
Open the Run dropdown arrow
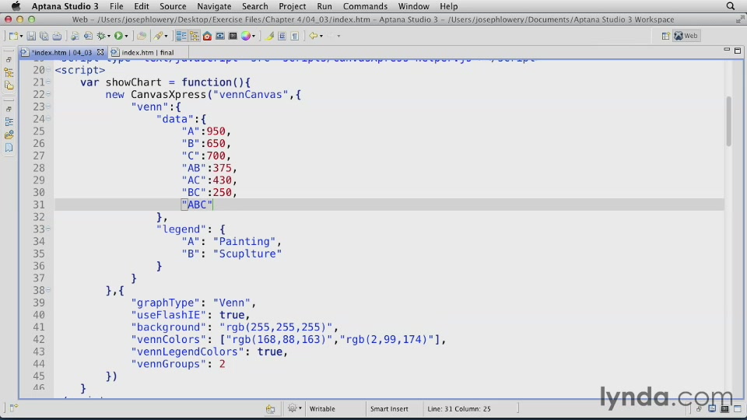[x=126, y=37]
